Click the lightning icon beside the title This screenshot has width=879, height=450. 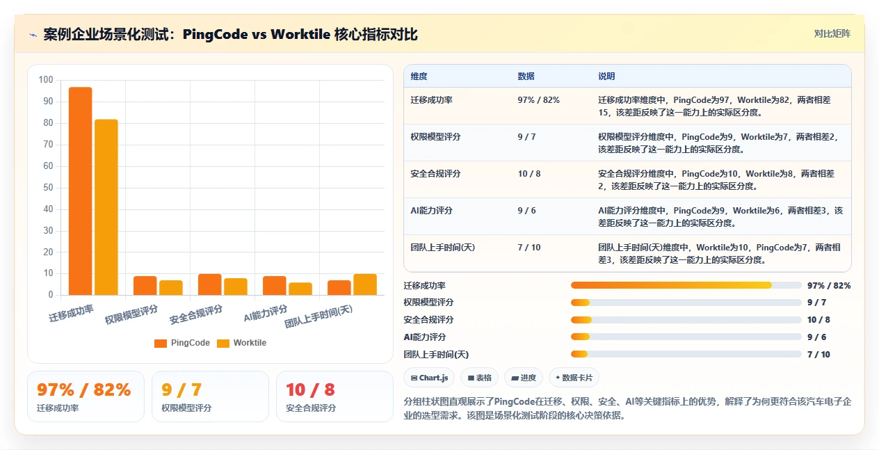tap(33, 35)
